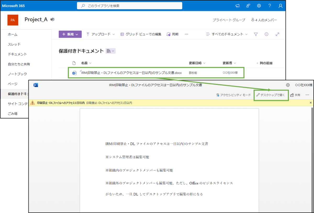Viewport: 314px width, 213px height.
Task: Go to ページ in the site navigation
Action: [x=13, y=84]
